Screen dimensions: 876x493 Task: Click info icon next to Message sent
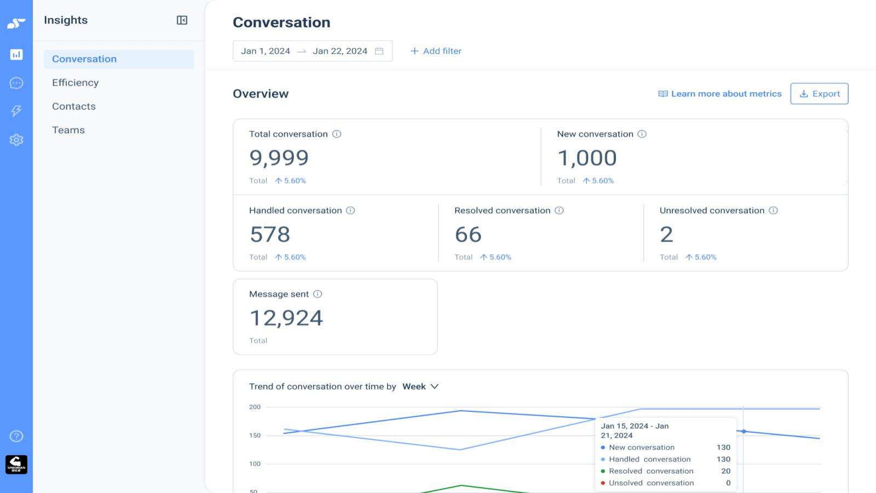click(x=318, y=294)
